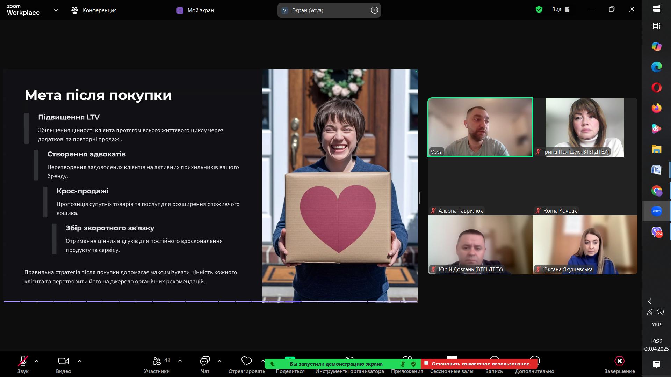
Task: Open more options on Экран (Vova) tab
Action: coord(374,10)
